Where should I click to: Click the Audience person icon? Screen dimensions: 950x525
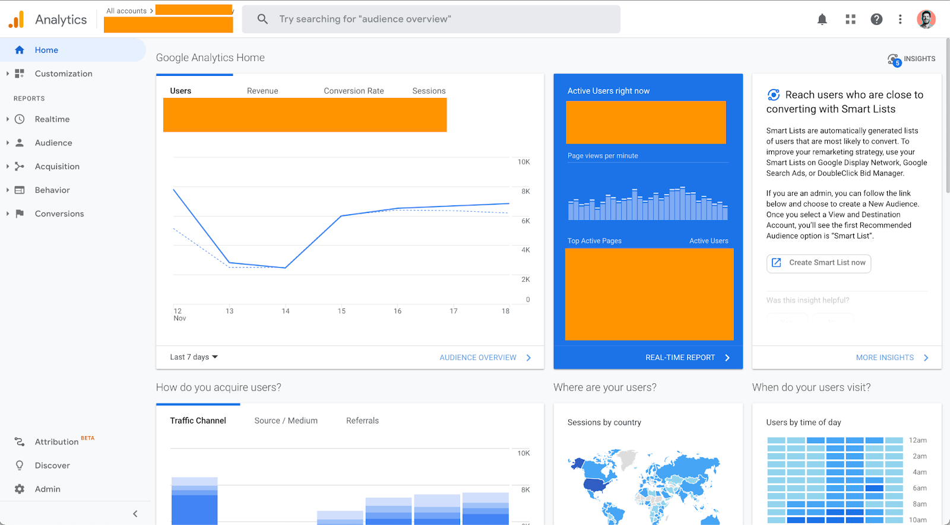20,143
